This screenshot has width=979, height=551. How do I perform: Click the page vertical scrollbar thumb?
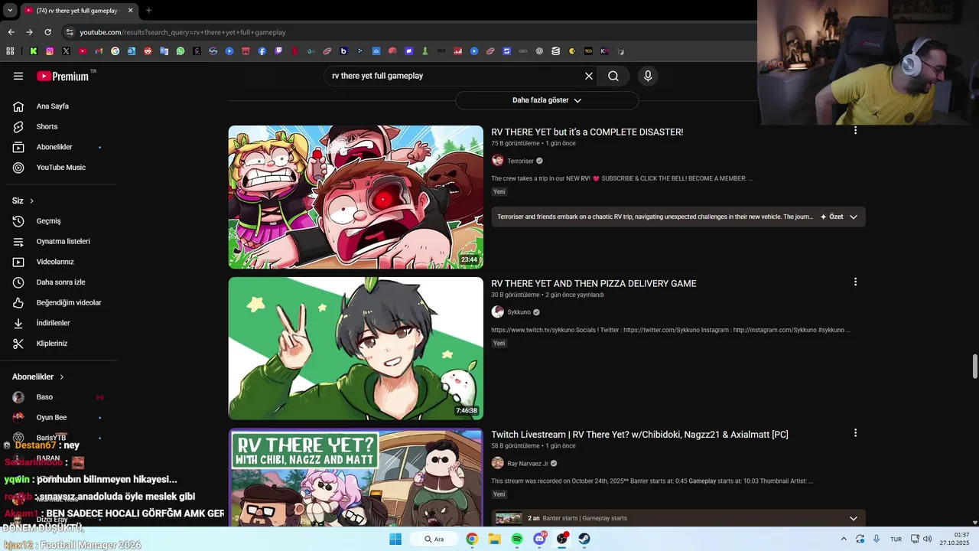click(974, 367)
